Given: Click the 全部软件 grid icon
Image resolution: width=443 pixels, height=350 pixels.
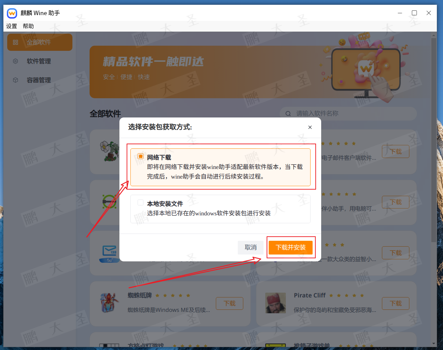Looking at the screenshot, I should 15,42.
